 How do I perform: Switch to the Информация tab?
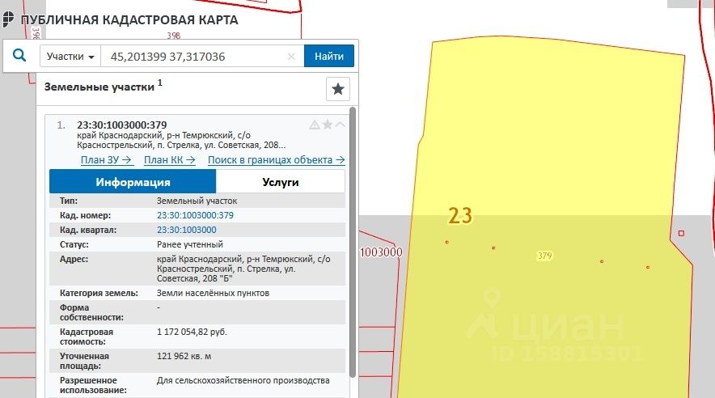[133, 182]
